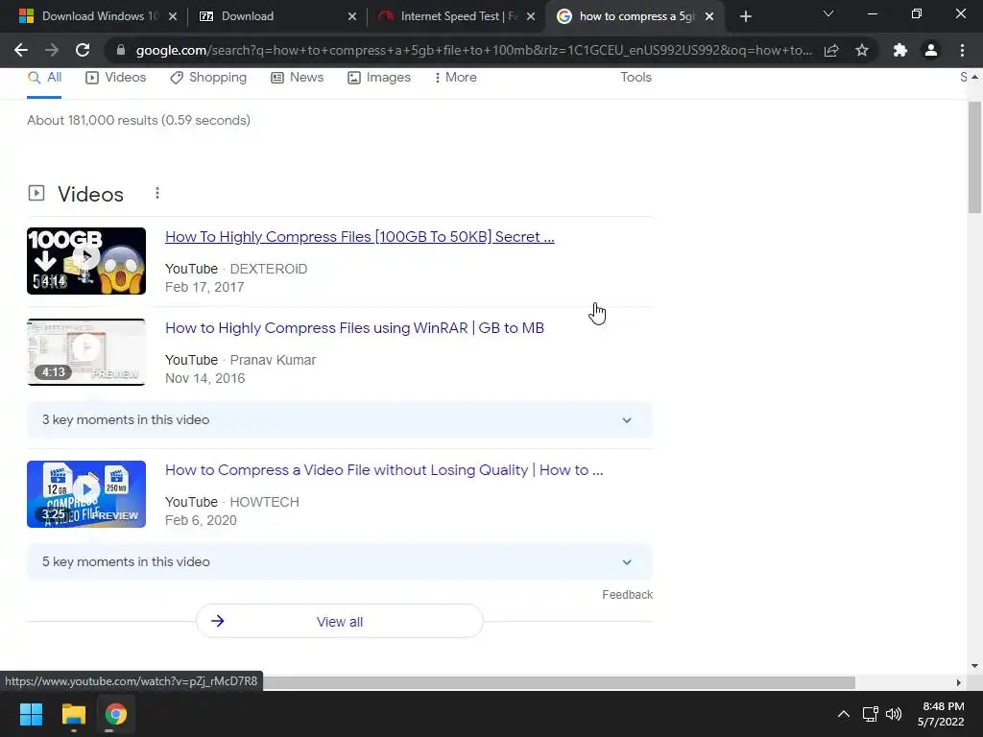The height and width of the screenshot is (737, 983).
Task: Open the Chrome profile icon
Action: pos(931,50)
